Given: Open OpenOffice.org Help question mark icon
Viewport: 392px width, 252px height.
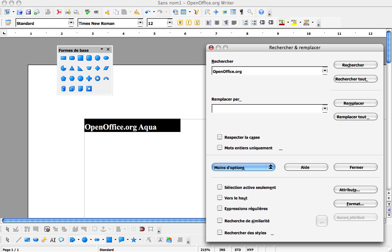Looking at the screenshot, I should click(x=261, y=12).
